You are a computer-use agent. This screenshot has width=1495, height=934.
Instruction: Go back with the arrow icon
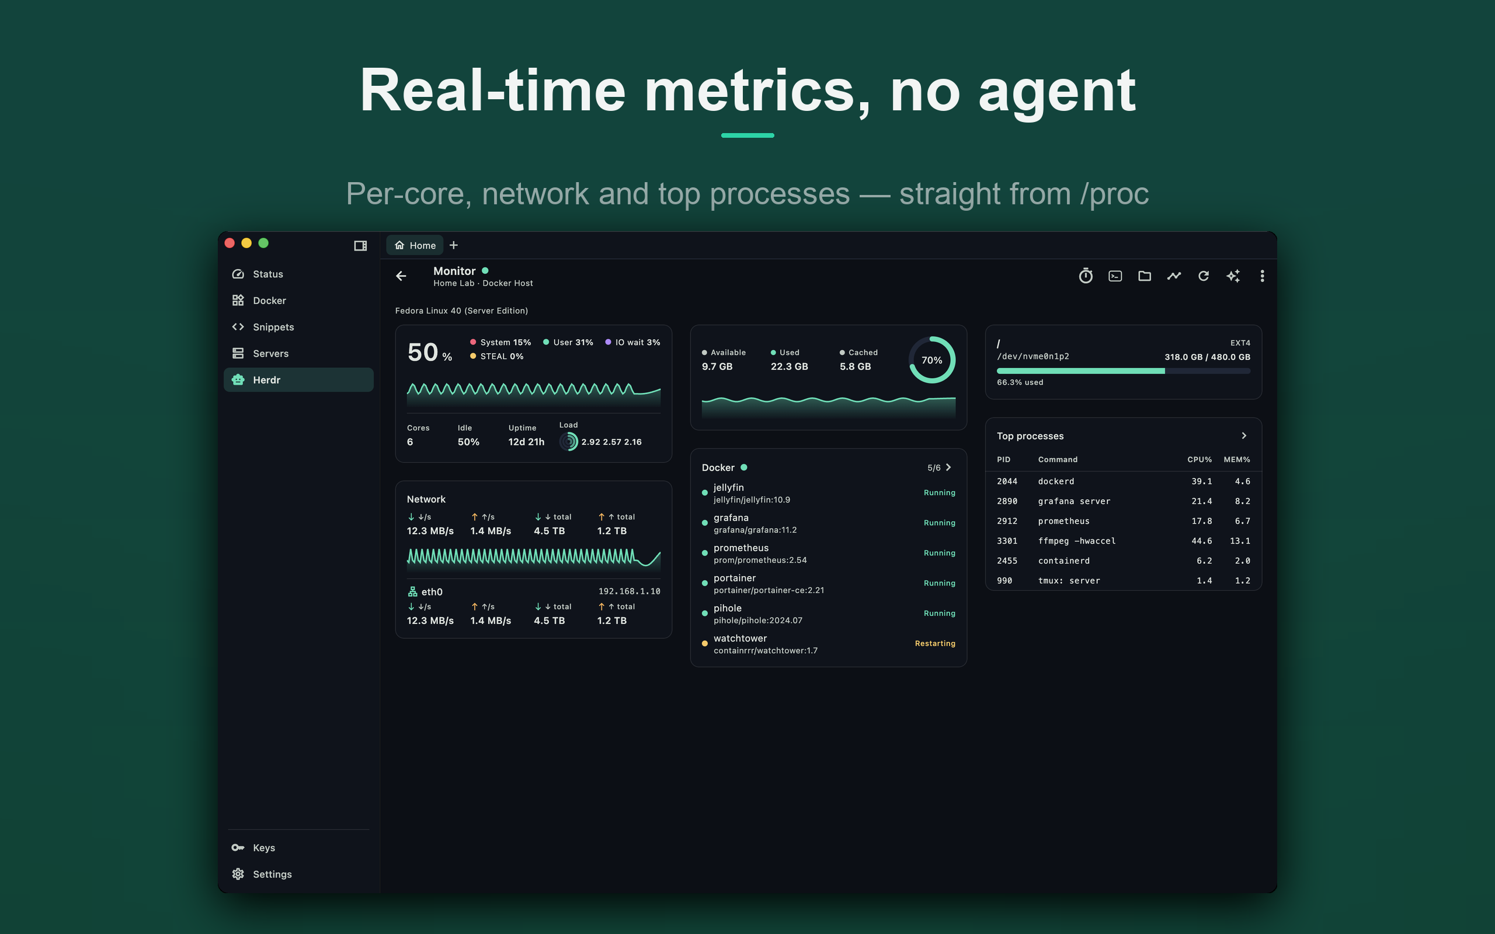point(401,276)
